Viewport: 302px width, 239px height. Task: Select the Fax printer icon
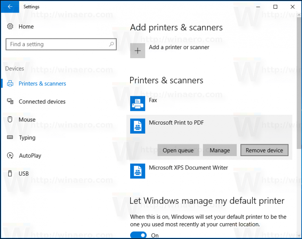[138, 103]
